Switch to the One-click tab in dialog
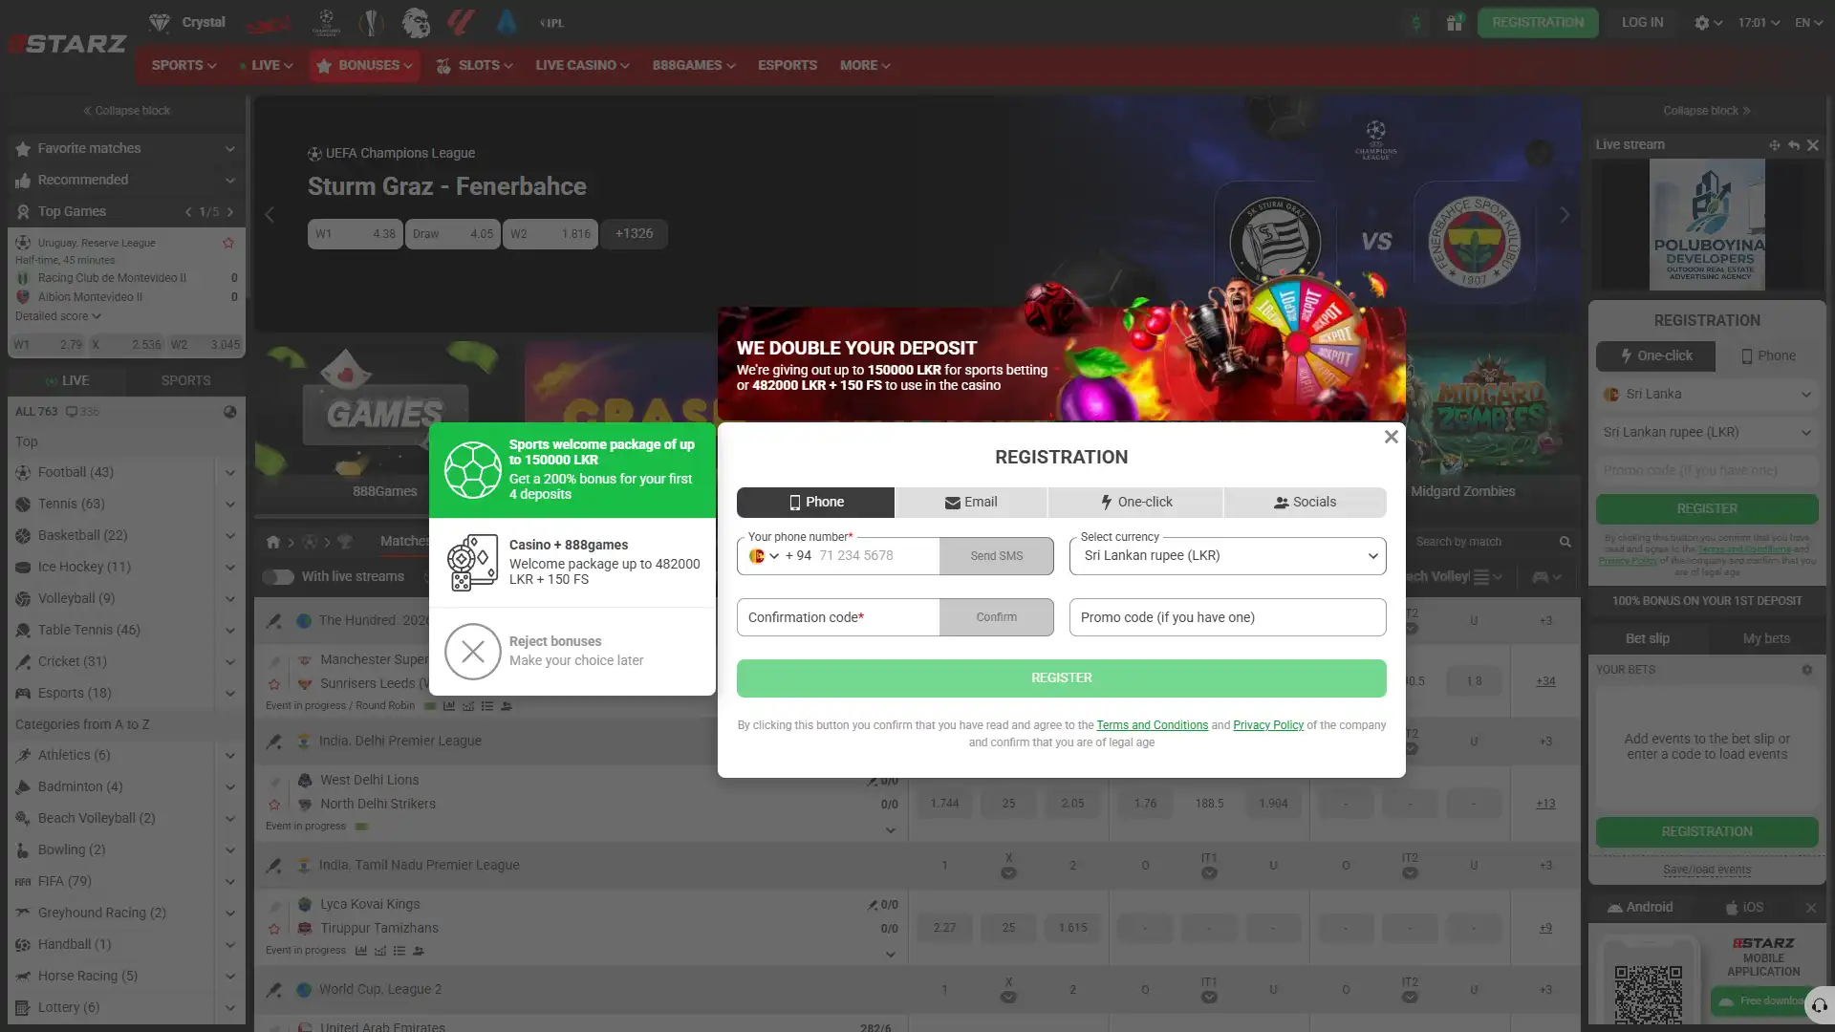The width and height of the screenshot is (1835, 1032). pos(1135,503)
